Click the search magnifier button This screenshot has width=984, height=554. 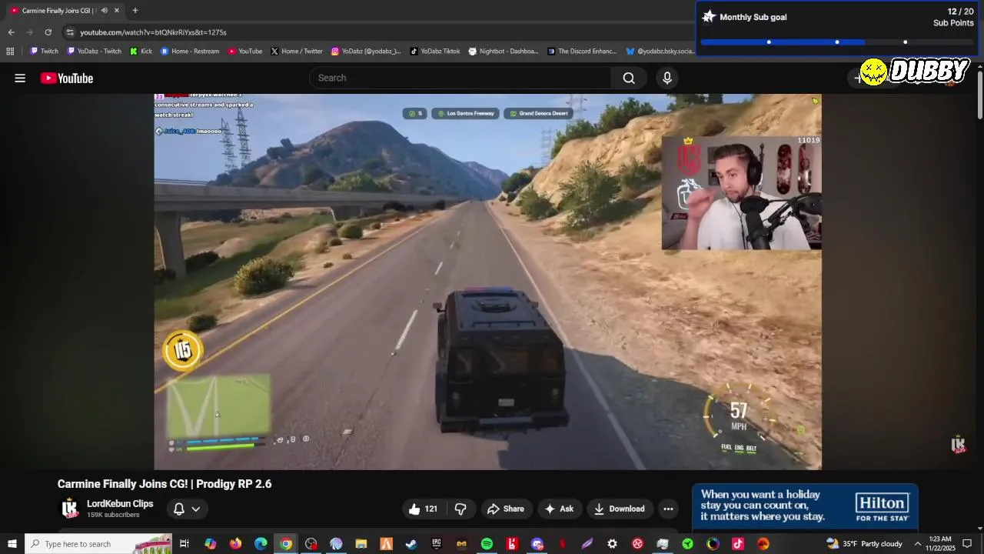(629, 78)
